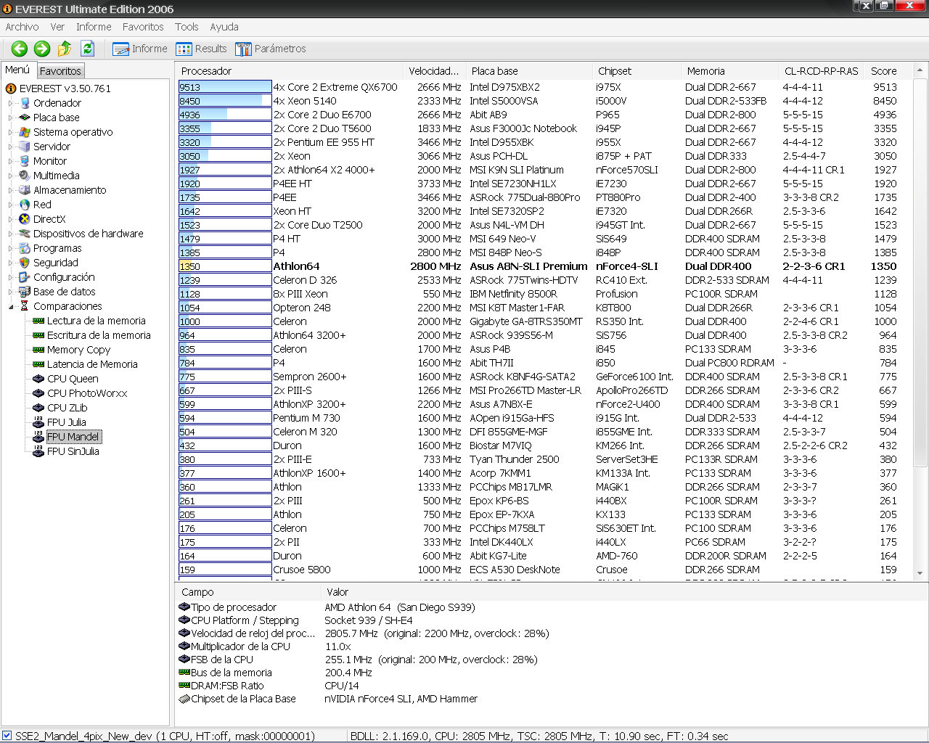
Task: Click the Dispositivos de hardware icon
Action: click(25, 234)
